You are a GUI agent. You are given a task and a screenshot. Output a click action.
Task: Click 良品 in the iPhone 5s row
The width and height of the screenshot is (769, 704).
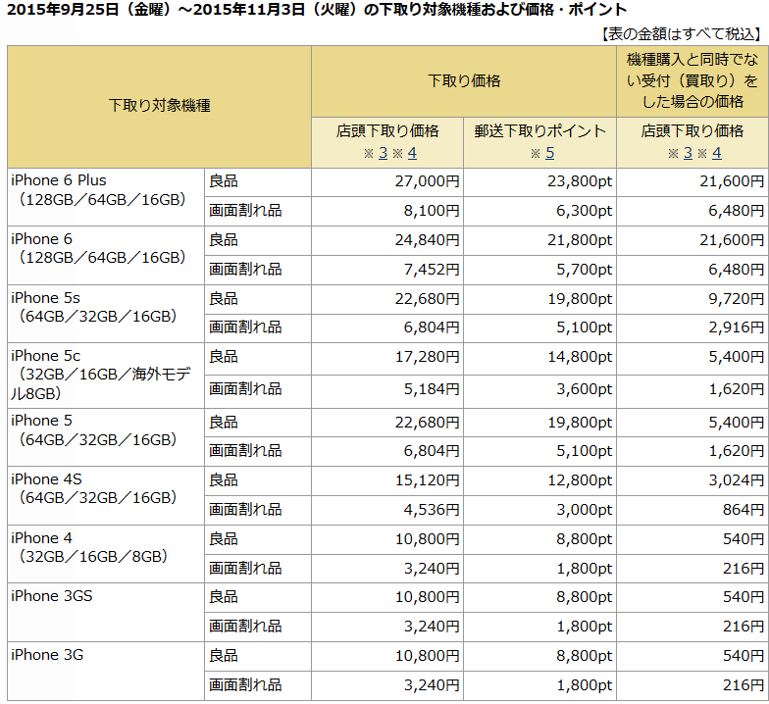224,298
